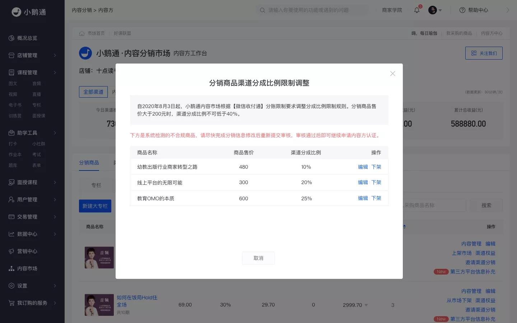This screenshot has height=323, width=517.
Task: Click the 交易管理 card icon
Action: tap(11, 217)
